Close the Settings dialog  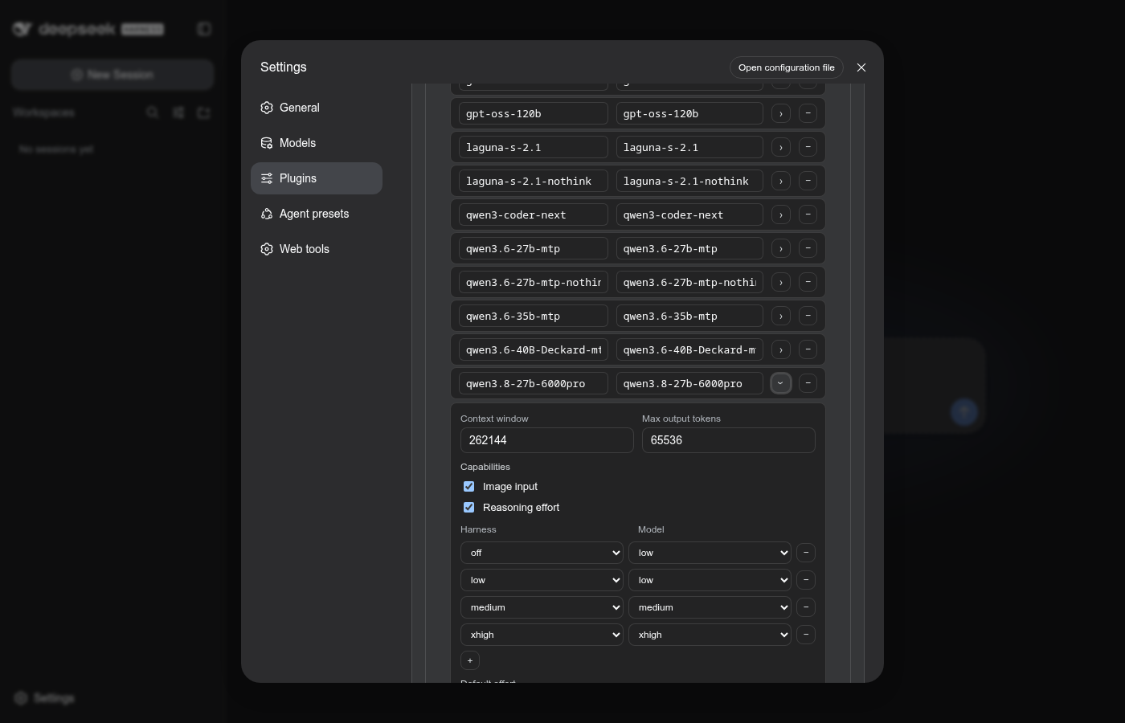pos(861,67)
